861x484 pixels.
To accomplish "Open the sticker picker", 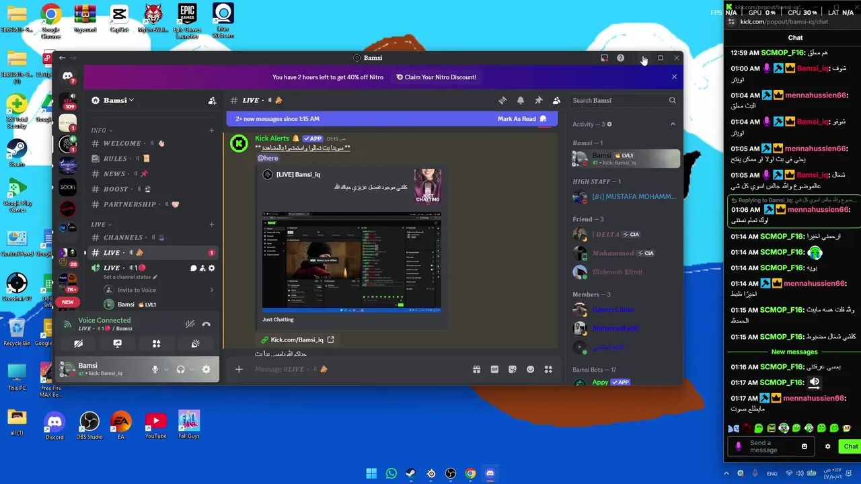I will coord(513,369).
